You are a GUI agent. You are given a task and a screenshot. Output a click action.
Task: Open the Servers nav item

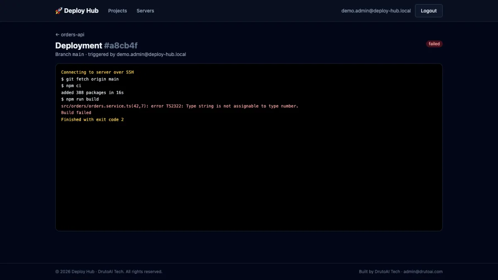(x=145, y=11)
